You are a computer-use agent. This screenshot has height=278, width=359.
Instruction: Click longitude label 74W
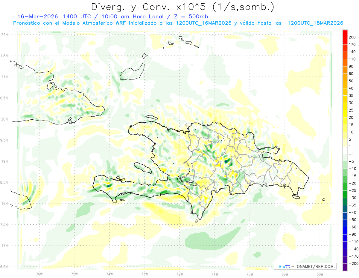[x=109, y=274]
